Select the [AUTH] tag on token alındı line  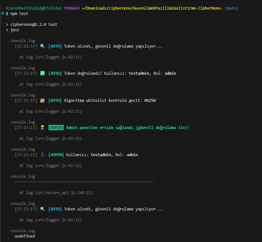click(x=55, y=46)
